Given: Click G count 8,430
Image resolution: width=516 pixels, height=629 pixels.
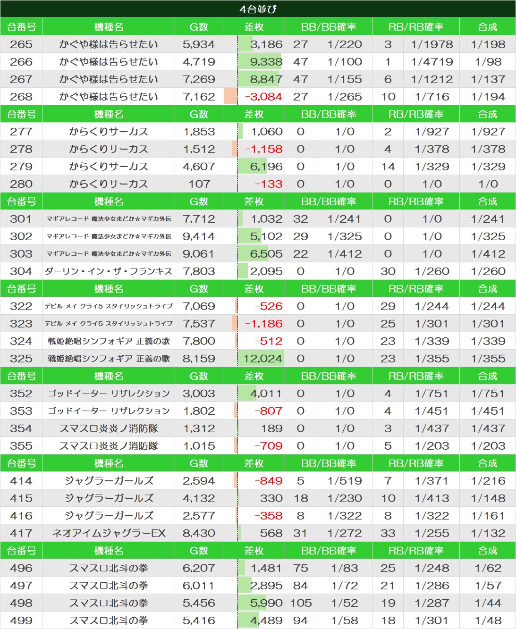Looking at the screenshot, I should 199,533.
